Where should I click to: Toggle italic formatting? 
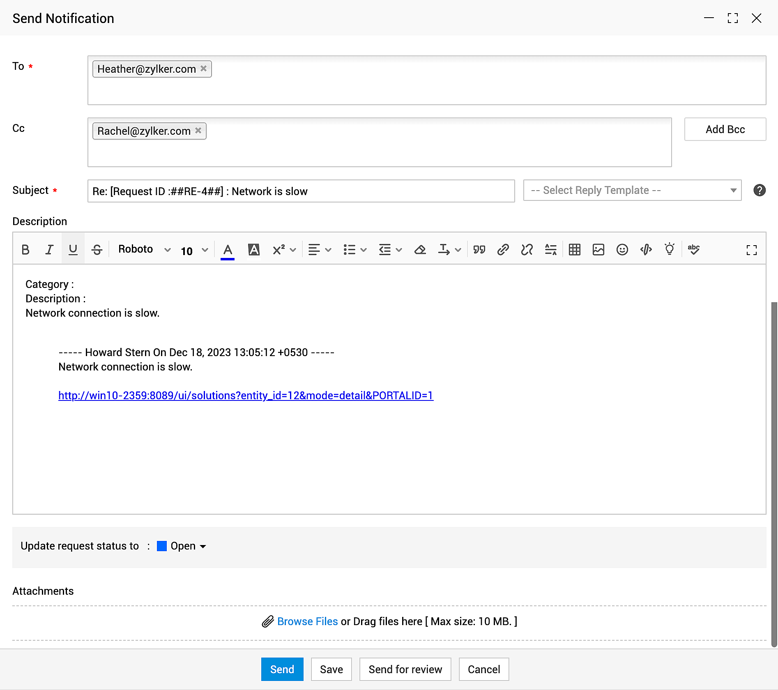[49, 249]
